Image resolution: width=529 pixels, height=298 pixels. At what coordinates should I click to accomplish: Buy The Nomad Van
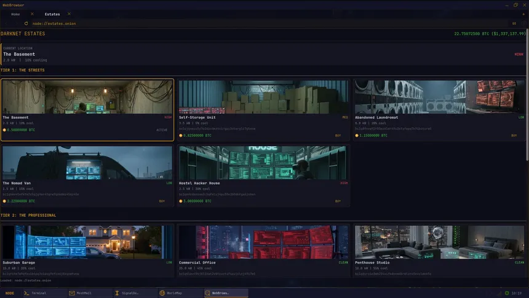[162, 201]
